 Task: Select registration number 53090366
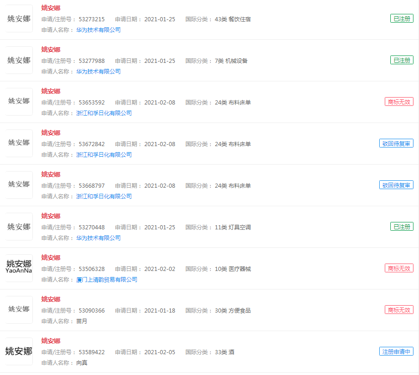point(92,311)
